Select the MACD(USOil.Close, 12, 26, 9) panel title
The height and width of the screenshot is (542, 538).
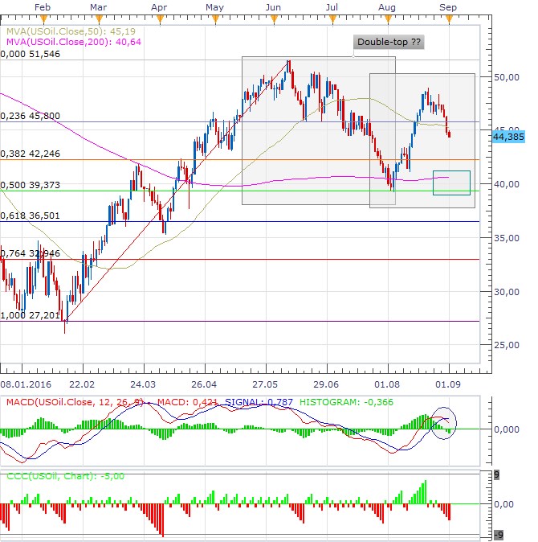coord(77,402)
